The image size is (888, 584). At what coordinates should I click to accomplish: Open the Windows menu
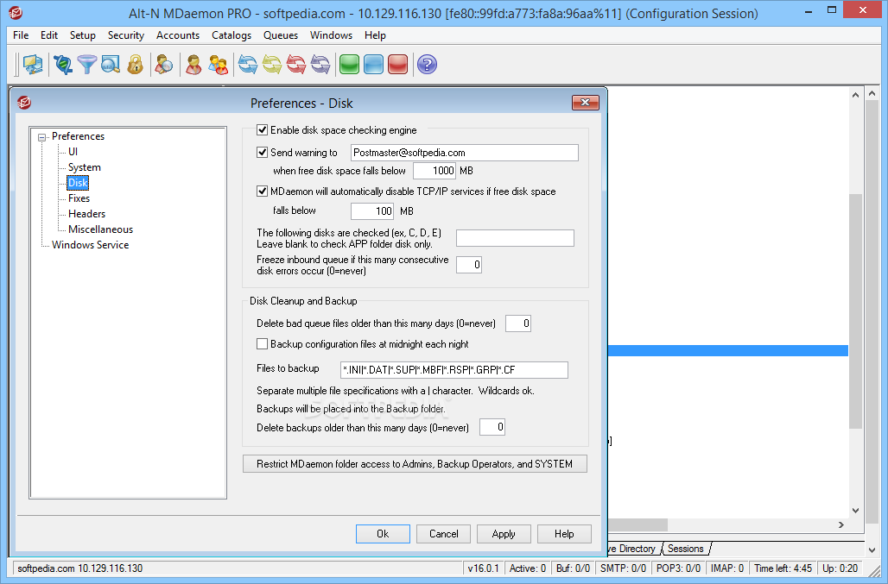[x=332, y=35]
